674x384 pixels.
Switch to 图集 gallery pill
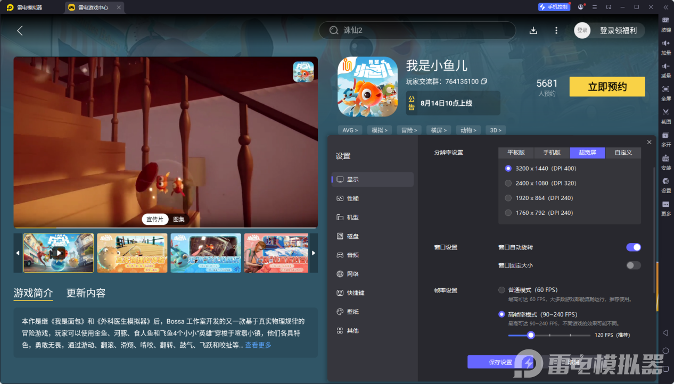point(179,220)
